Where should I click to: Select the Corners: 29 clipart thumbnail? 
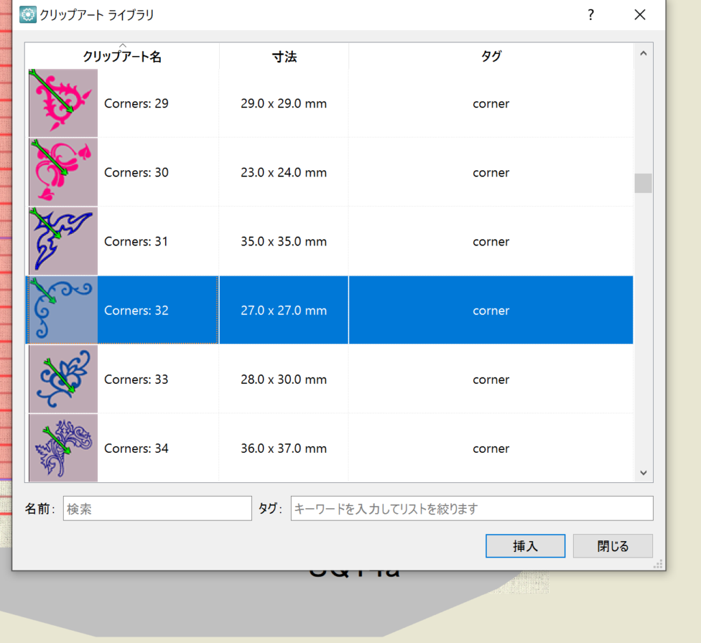click(63, 103)
